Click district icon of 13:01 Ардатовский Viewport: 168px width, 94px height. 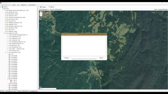[8, 37]
